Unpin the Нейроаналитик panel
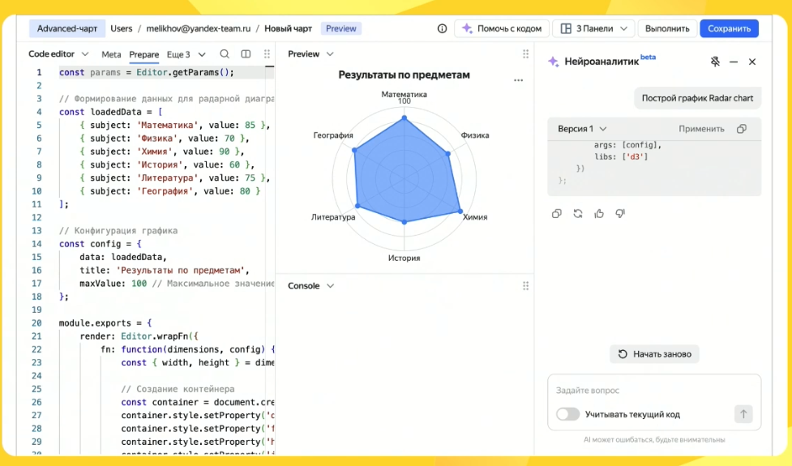Image resolution: width=792 pixels, height=466 pixels. pyautogui.click(x=715, y=62)
